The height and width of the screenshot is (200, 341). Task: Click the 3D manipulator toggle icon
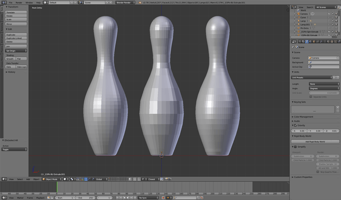83,179
